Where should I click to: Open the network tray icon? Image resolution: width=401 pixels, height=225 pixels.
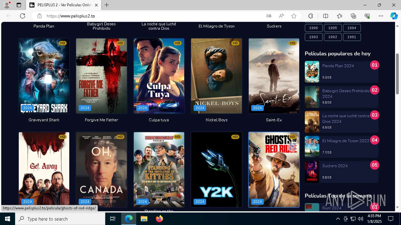tap(353, 219)
